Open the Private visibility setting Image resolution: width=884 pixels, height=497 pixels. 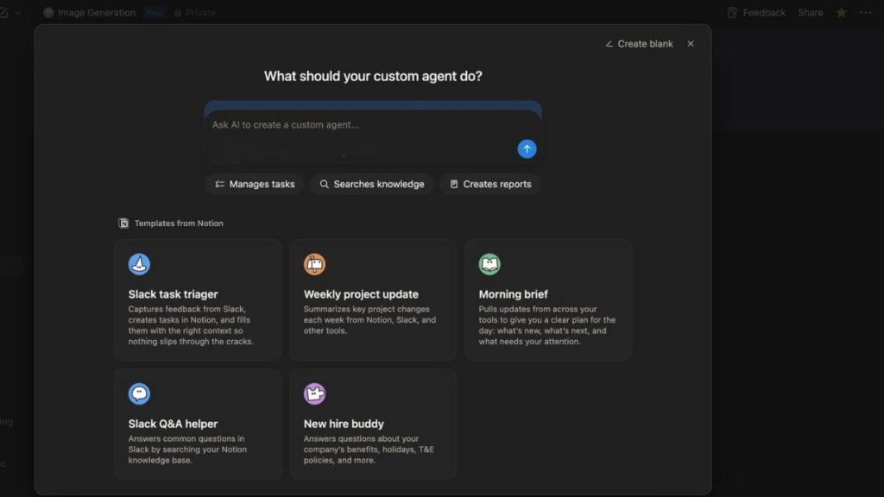point(195,13)
